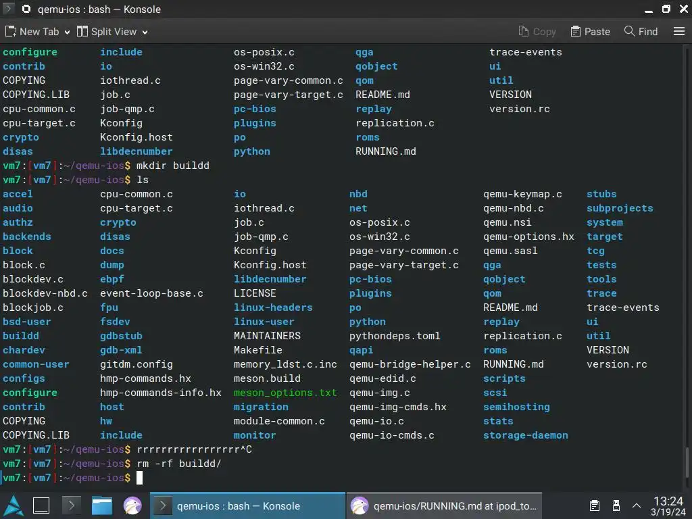Screen dimensions: 692x519
Task: Click the Paste toolbar button
Action: coord(590,32)
